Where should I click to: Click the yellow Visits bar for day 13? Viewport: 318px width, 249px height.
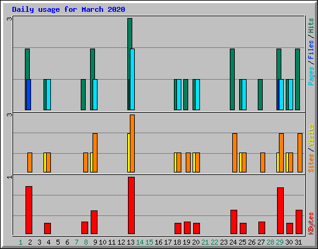(129, 153)
